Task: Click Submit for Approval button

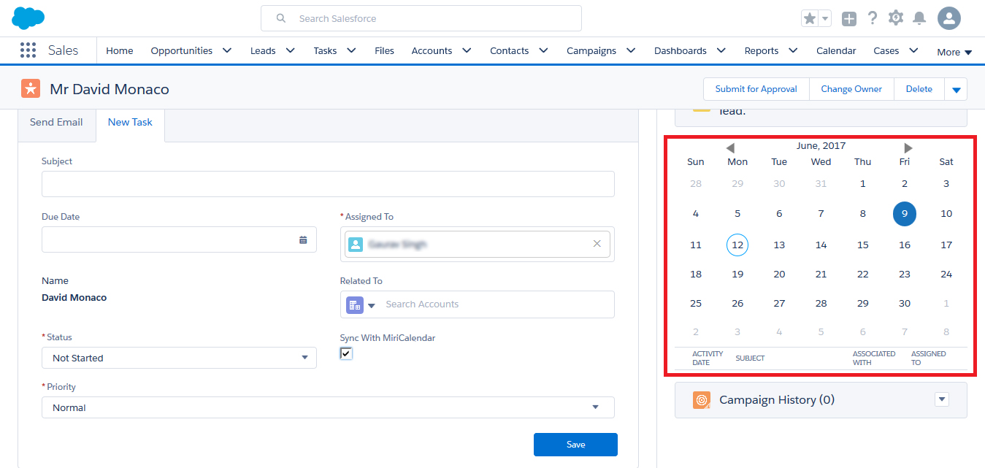Action: click(756, 89)
